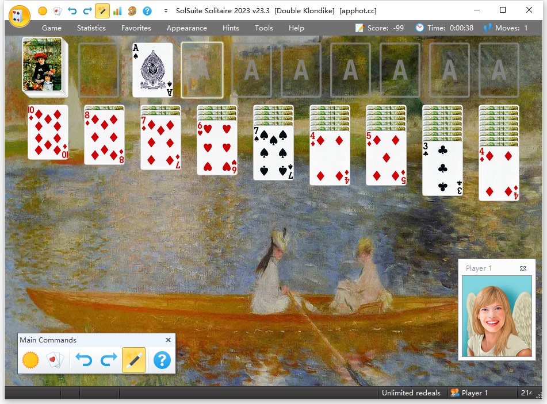
Task: Click the empty waste pile slot
Action: (x=99, y=70)
